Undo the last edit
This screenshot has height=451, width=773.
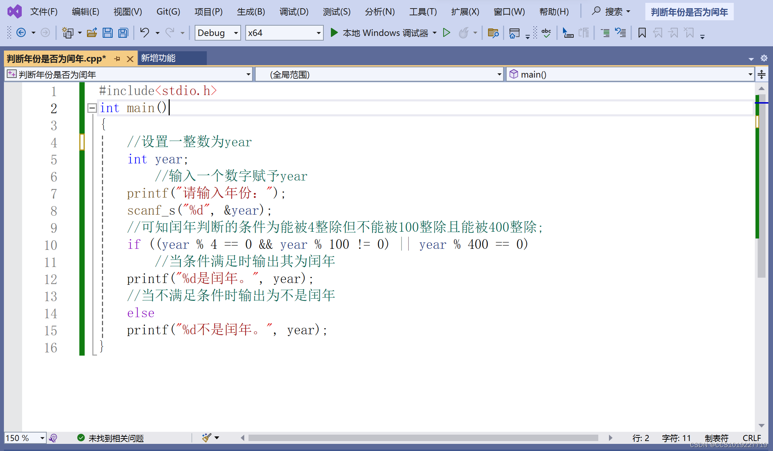point(144,33)
